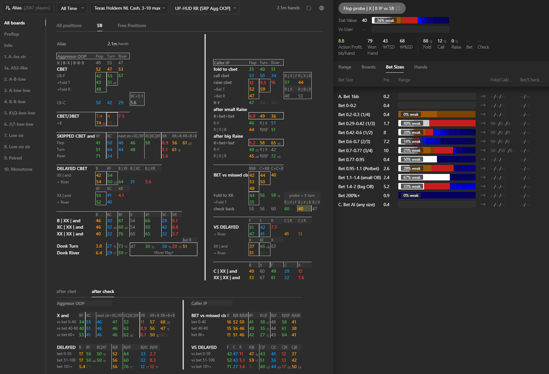Click the arrow in the Bet 0.2-0.3 (1/4) row

coord(483,114)
